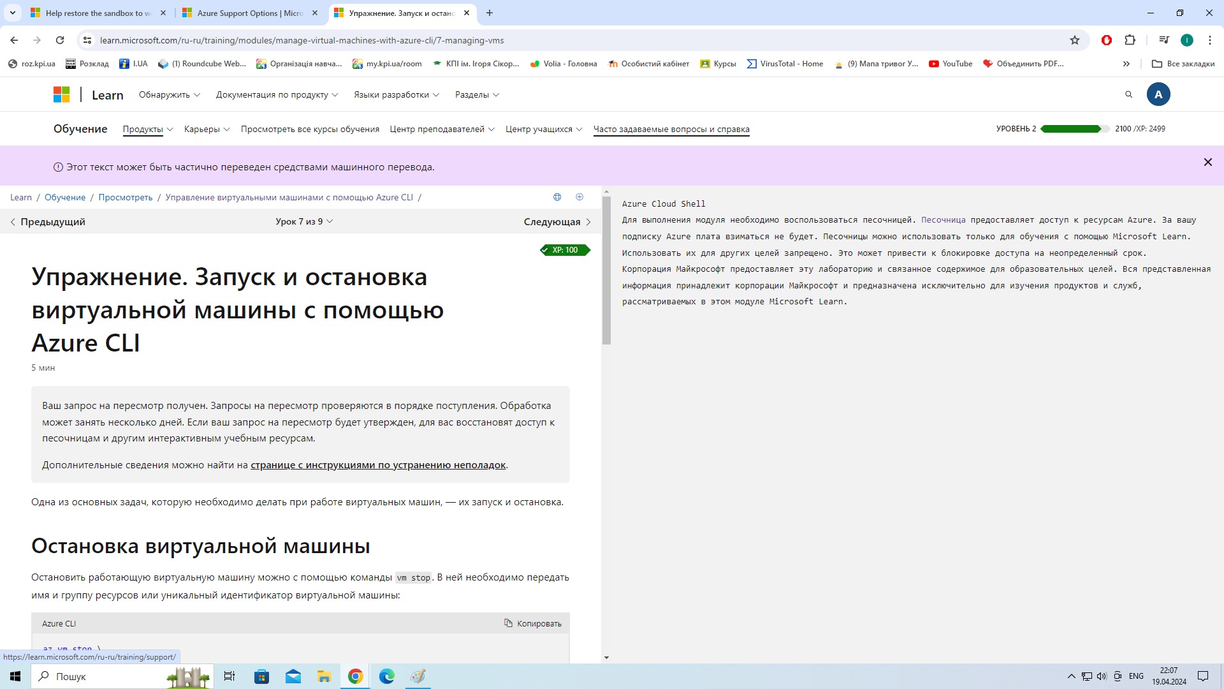Open the Windows Start menu

(15, 676)
